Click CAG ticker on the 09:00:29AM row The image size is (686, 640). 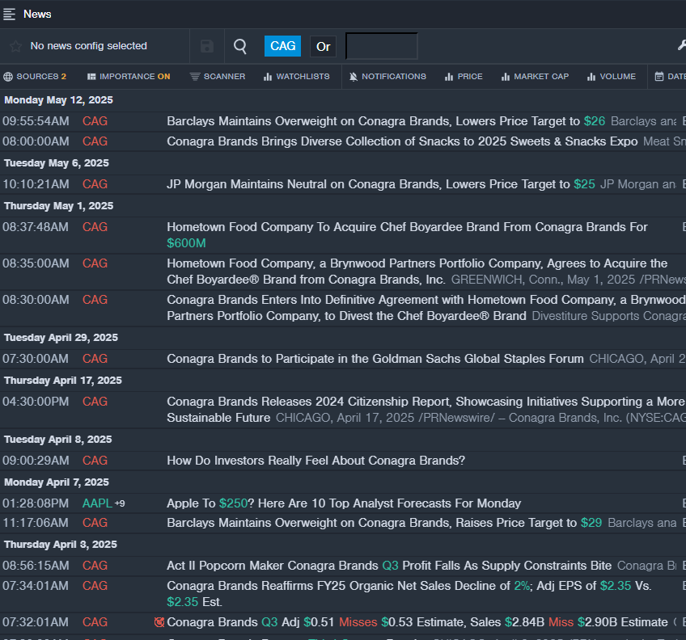(x=95, y=461)
